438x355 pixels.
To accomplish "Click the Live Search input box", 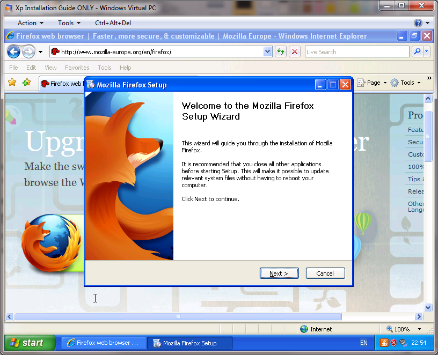I will coord(357,52).
